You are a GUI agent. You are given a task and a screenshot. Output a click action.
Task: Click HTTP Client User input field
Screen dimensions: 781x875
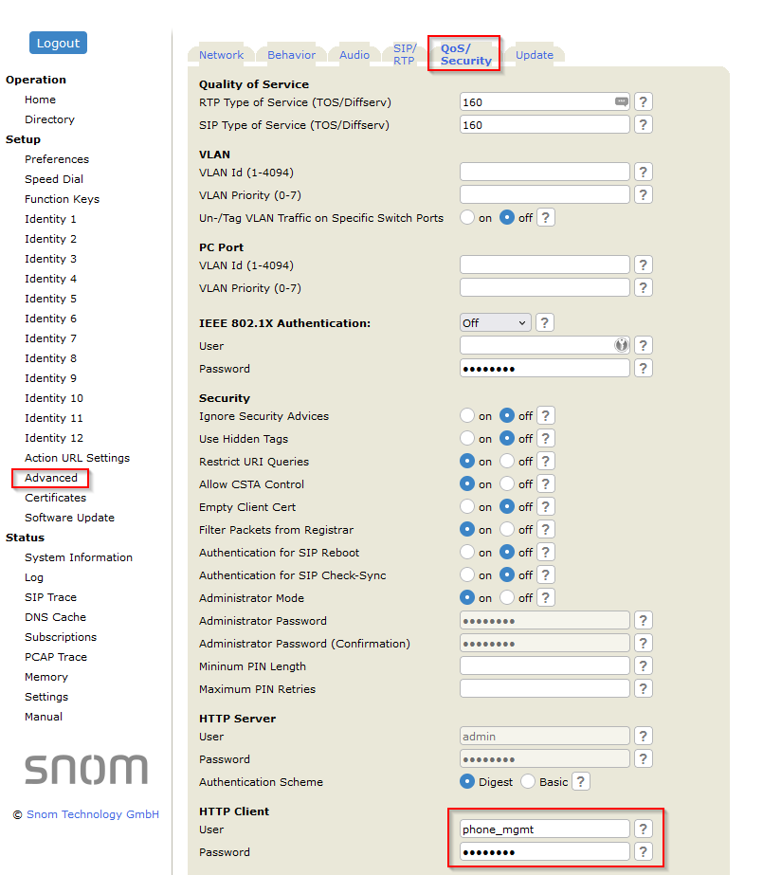click(544, 829)
